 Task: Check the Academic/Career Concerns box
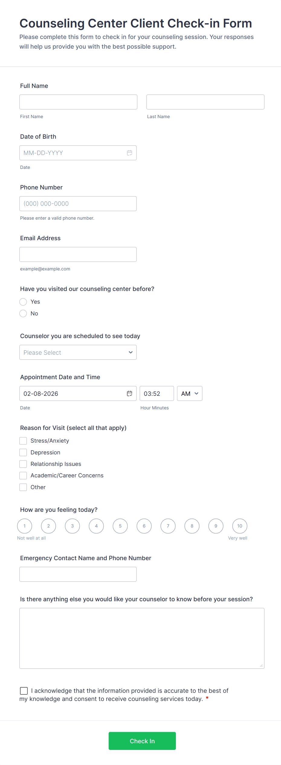23,476
